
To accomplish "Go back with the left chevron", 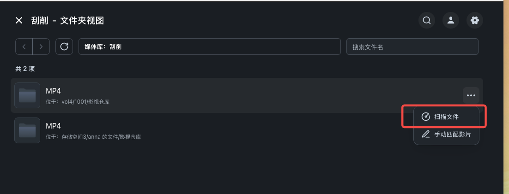I will (24, 47).
